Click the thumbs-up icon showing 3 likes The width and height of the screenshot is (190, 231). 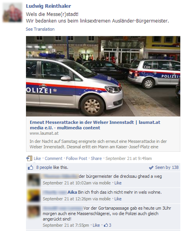point(106,225)
